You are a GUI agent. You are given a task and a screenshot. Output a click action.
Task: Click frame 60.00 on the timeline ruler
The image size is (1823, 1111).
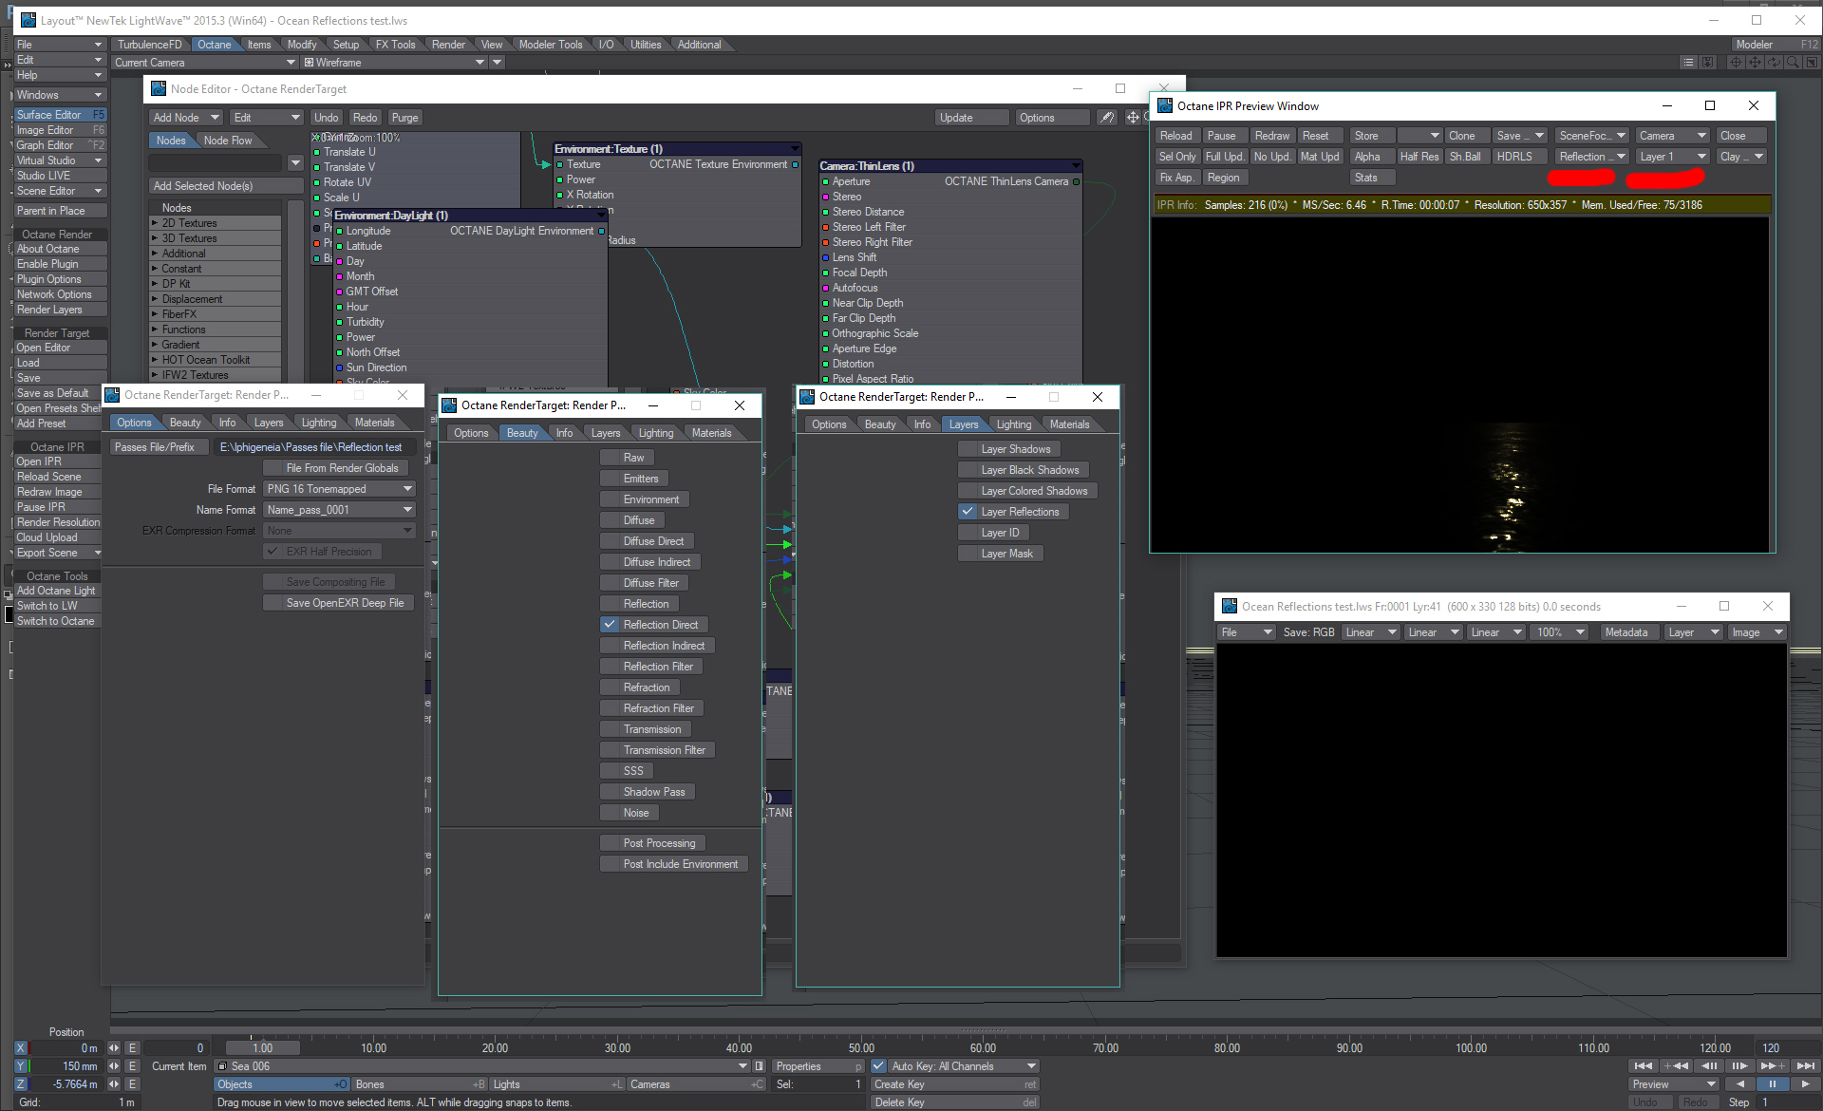click(983, 1048)
